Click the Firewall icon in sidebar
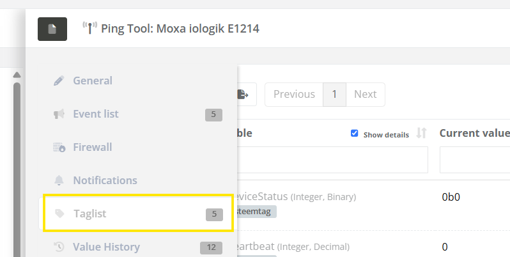Viewport: 510px width, 257px height. click(59, 148)
